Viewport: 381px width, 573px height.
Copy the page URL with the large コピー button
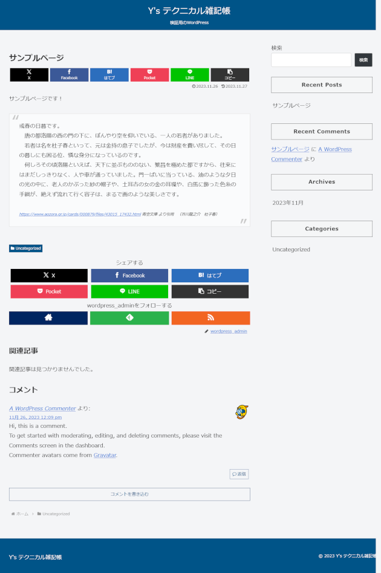click(x=210, y=291)
